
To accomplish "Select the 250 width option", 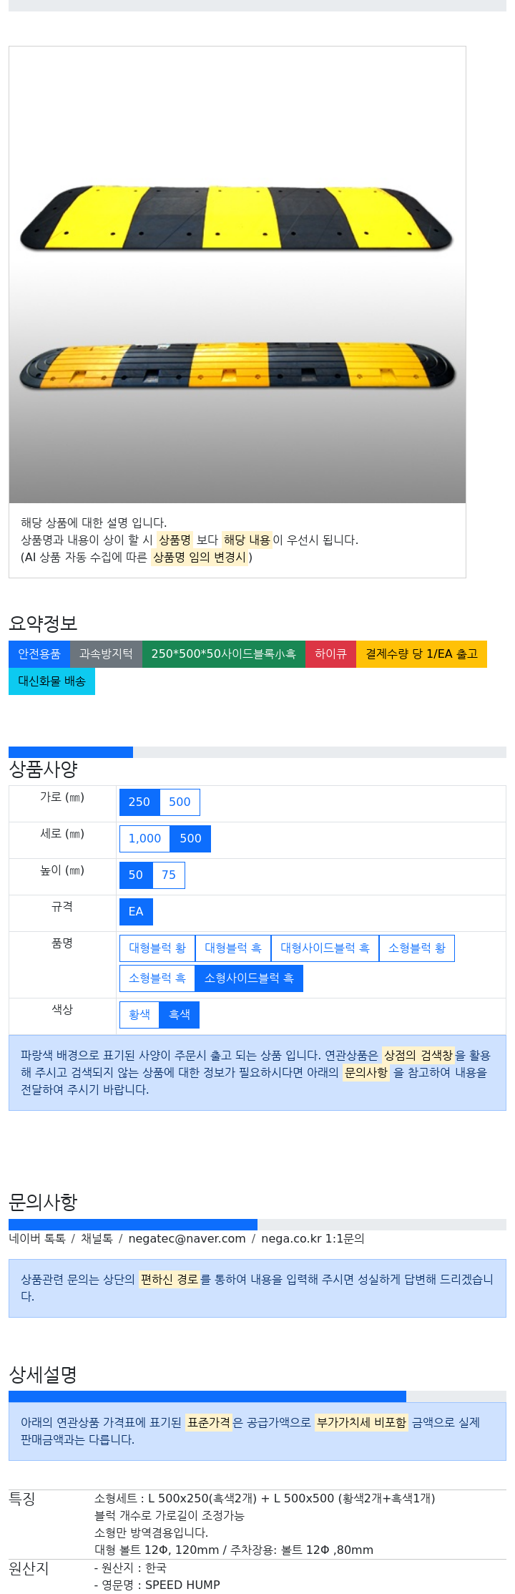I will (139, 802).
